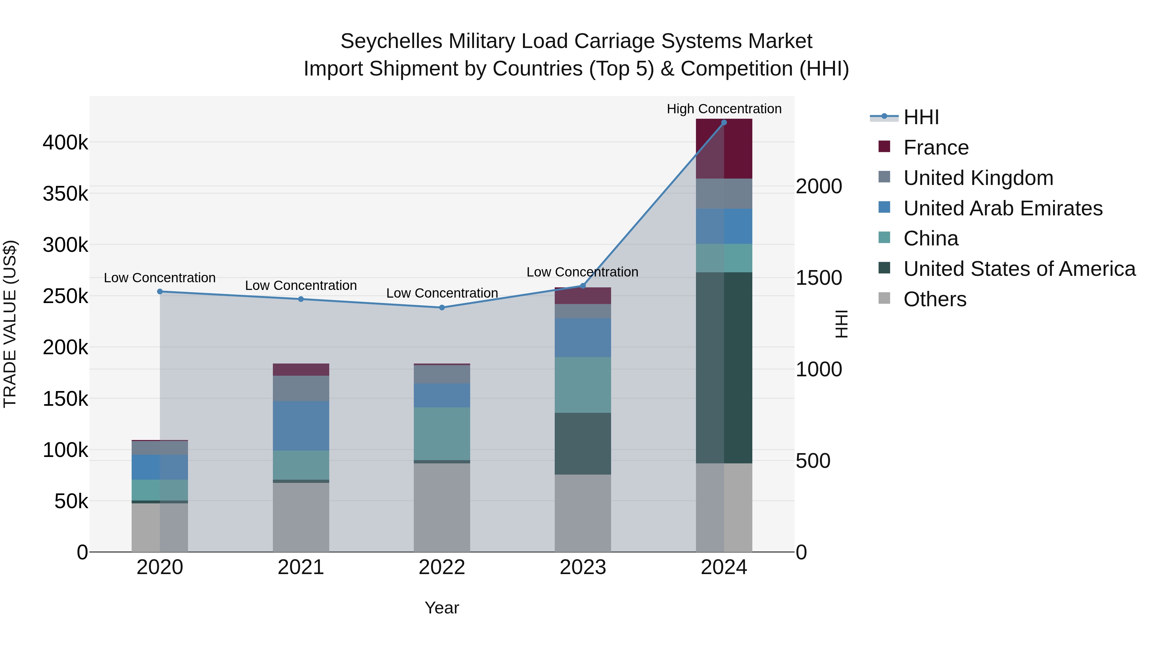This screenshot has width=1153, height=648.
Task: Click the vertical HHI axis title
Action: (841, 324)
